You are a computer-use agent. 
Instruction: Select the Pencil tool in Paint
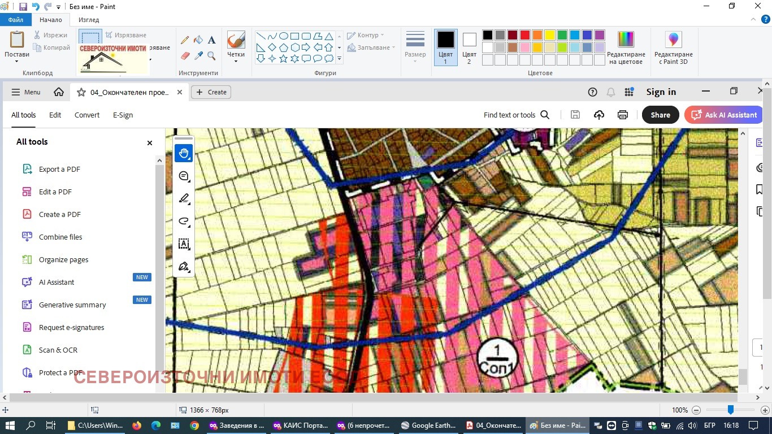tap(185, 40)
